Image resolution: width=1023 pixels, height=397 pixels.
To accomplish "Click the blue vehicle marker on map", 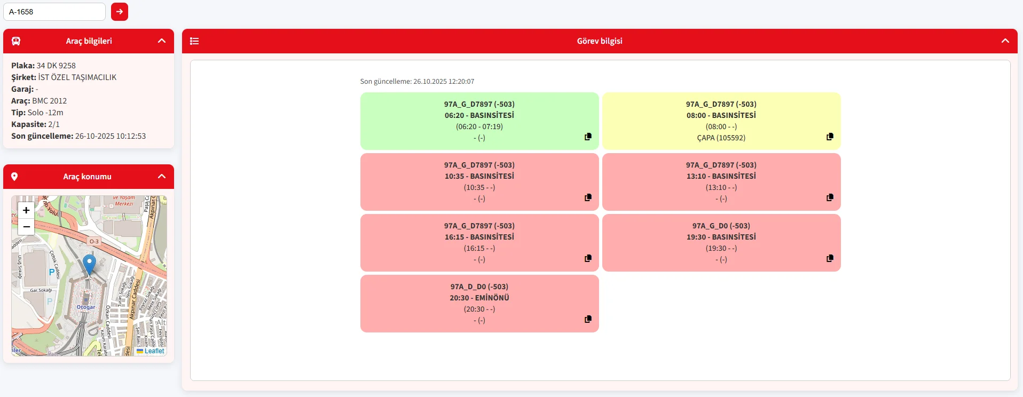I will click(x=89, y=264).
